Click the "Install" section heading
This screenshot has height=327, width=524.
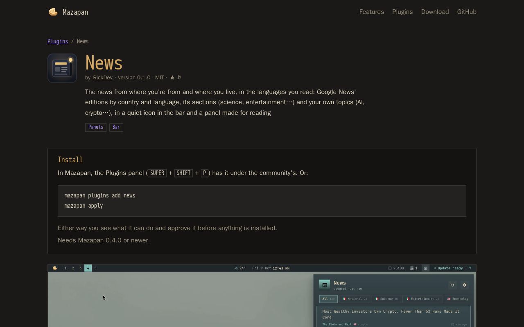click(x=70, y=160)
